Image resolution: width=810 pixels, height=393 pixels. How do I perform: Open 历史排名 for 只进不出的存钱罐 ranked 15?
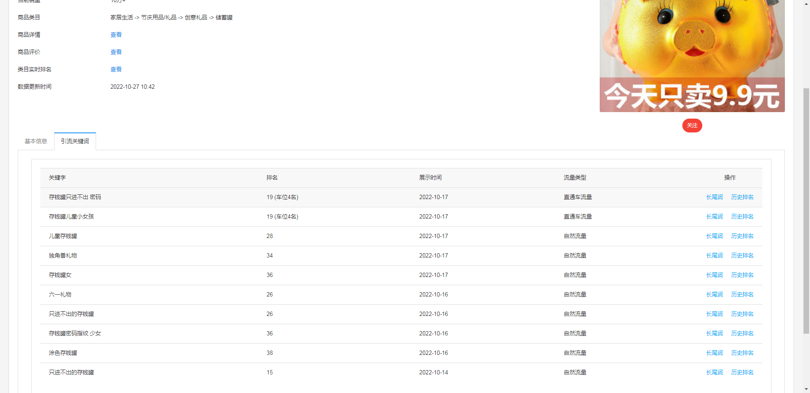click(x=742, y=372)
